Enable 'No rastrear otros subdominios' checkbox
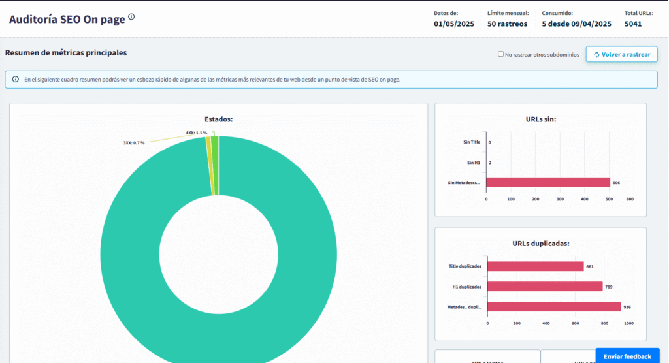 click(500, 55)
